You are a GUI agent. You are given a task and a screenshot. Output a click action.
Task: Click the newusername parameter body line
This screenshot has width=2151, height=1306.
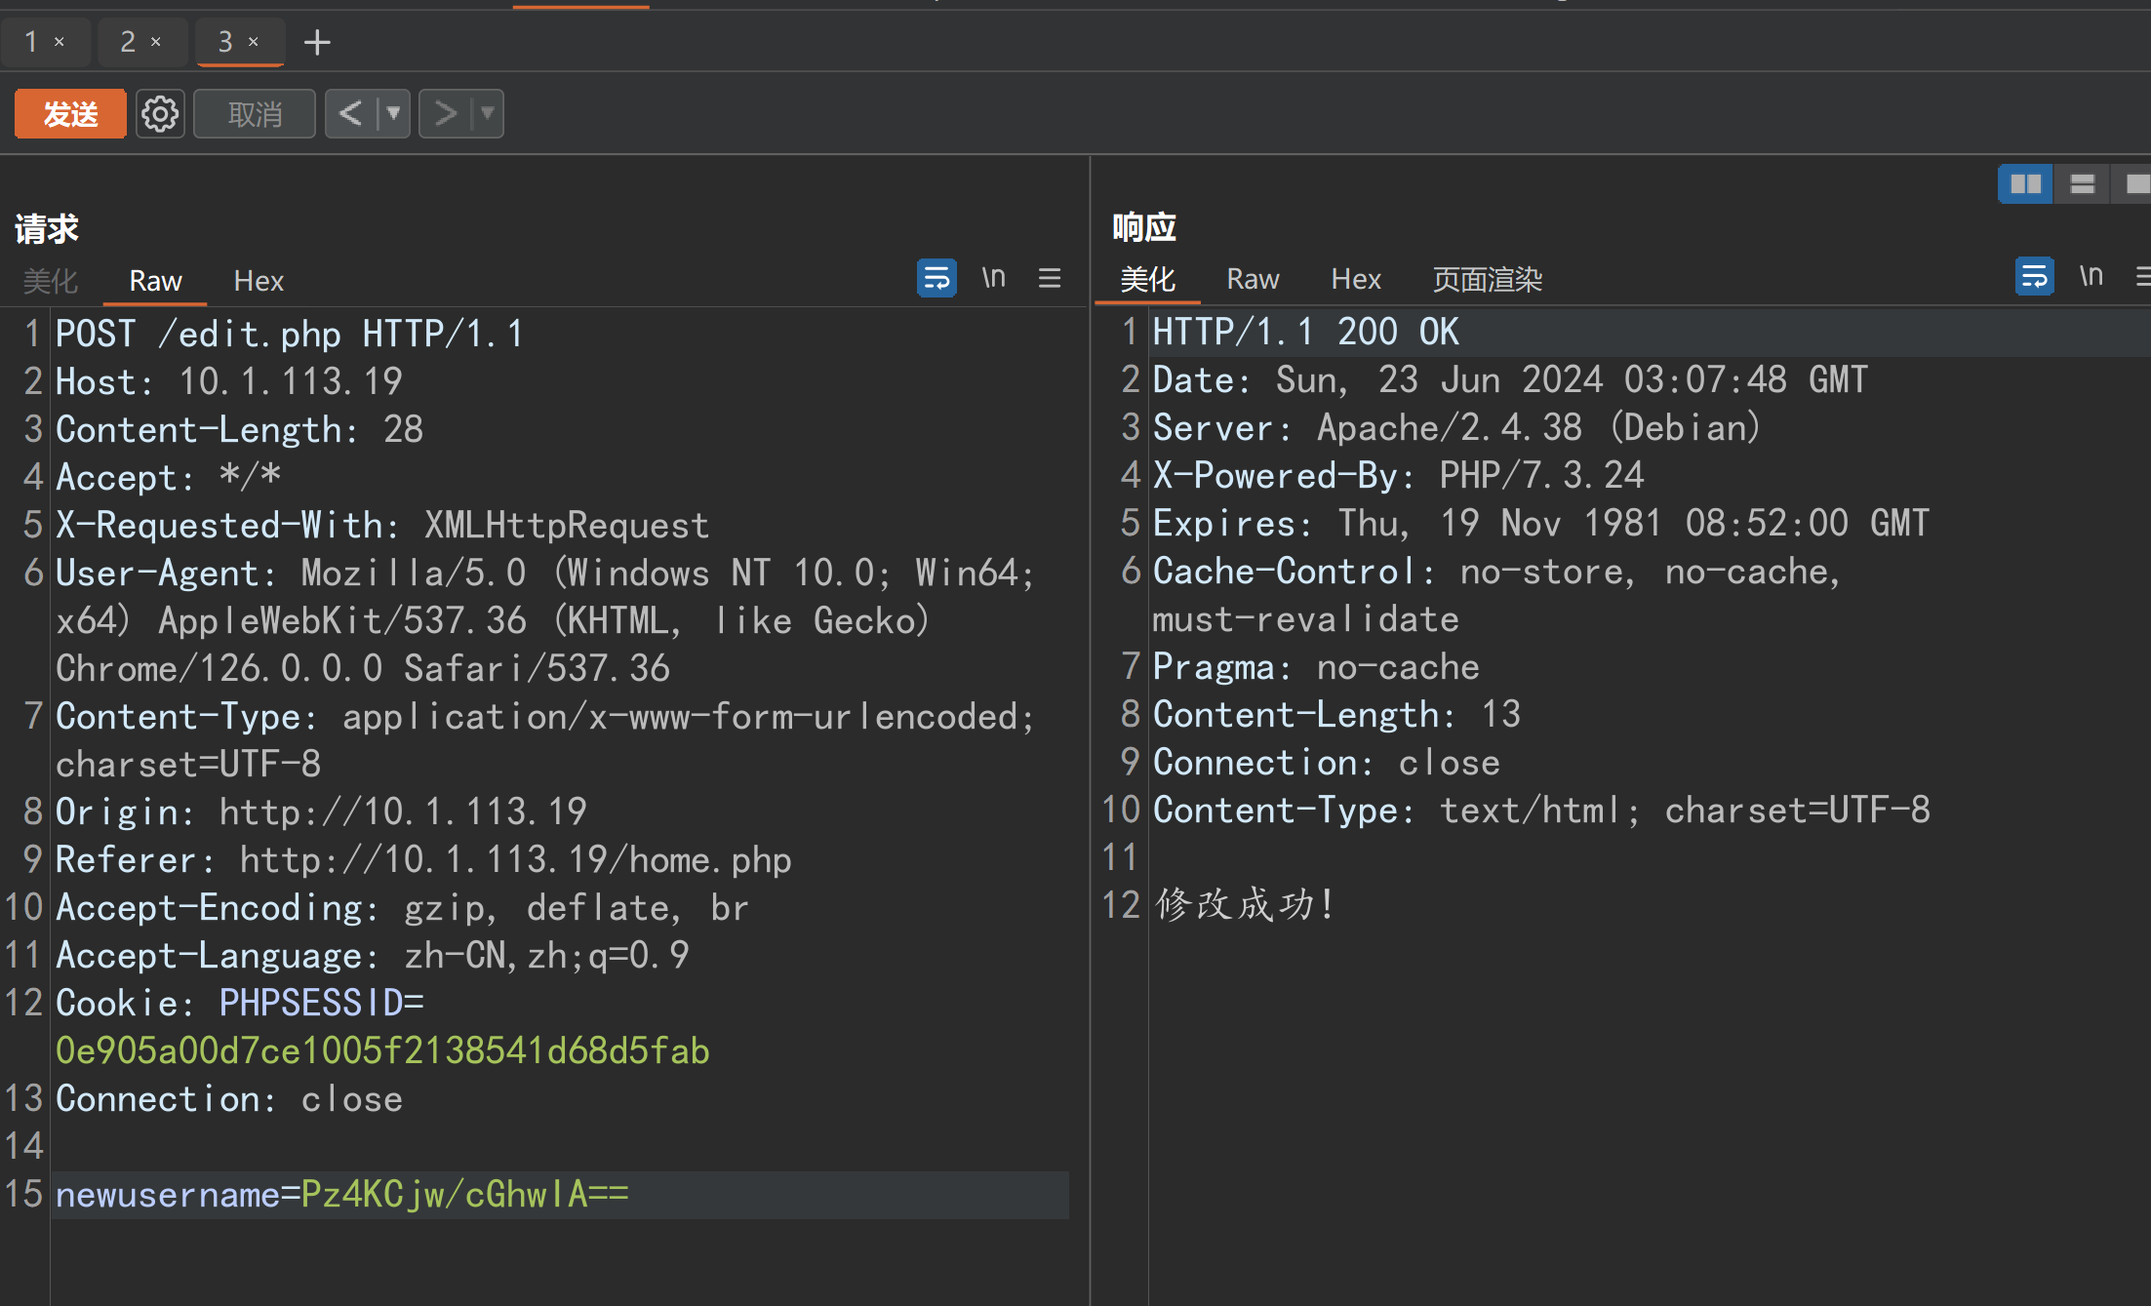click(560, 1195)
